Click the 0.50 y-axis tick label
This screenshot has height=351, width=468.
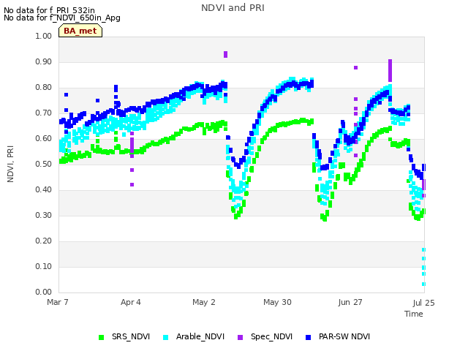point(44,164)
